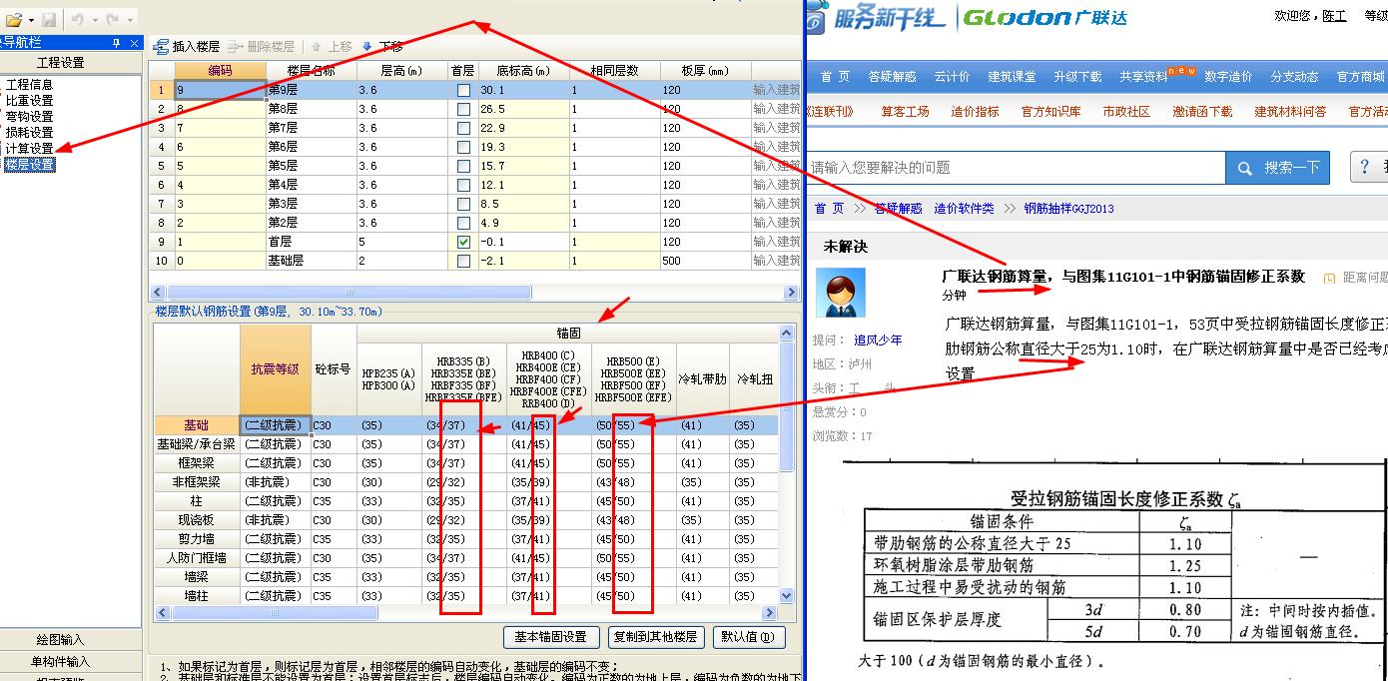Click 抗震等级 cell for 基础 row

[275, 425]
